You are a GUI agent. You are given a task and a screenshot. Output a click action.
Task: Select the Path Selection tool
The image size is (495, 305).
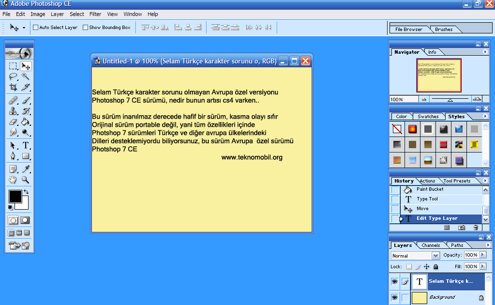click(x=13, y=145)
